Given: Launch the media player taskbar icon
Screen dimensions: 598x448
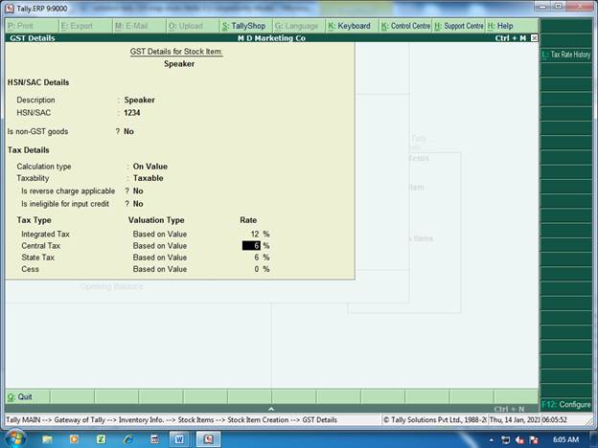Looking at the screenshot, I should (74, 439).
